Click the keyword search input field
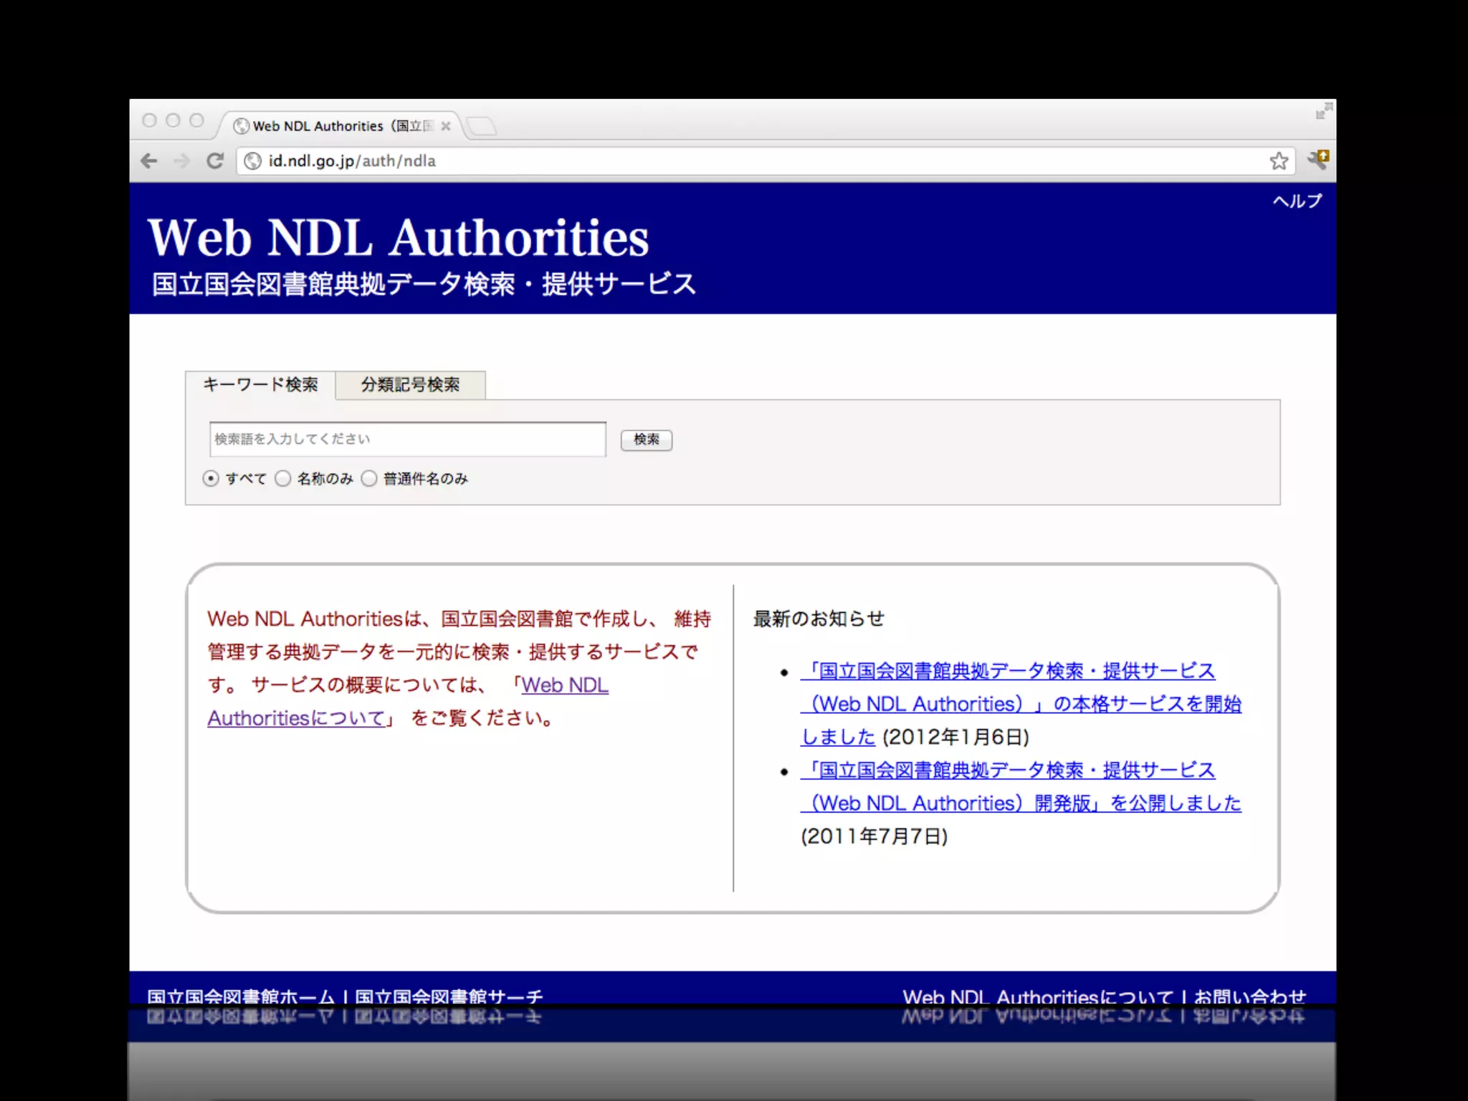The image size is (1468, 1101). [x=407, y=439]
